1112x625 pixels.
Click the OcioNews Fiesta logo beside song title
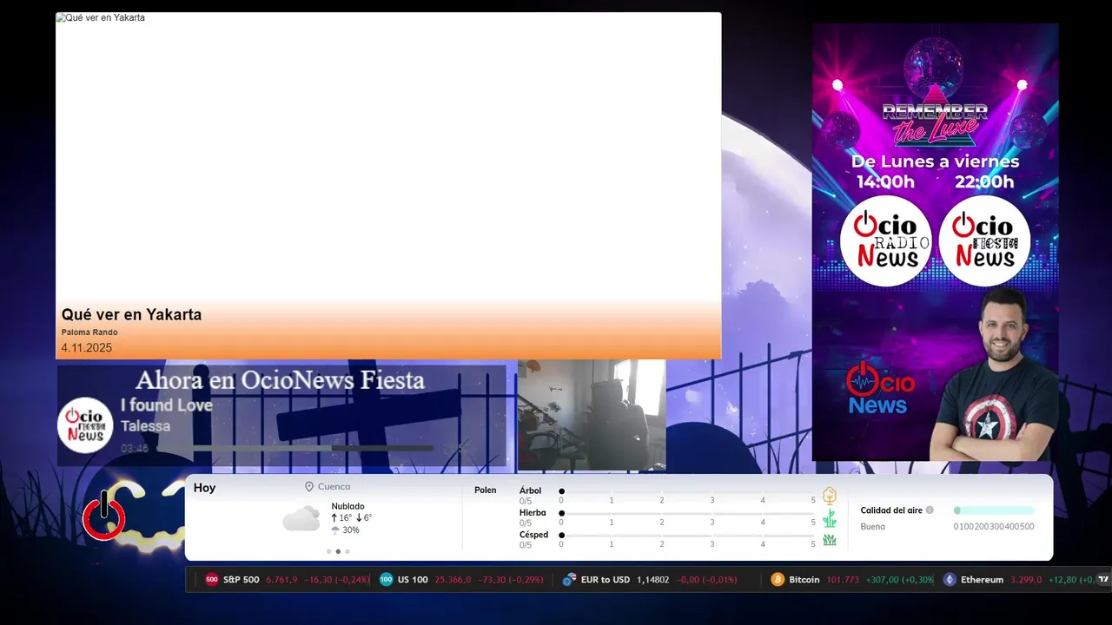tap(86, 425)
